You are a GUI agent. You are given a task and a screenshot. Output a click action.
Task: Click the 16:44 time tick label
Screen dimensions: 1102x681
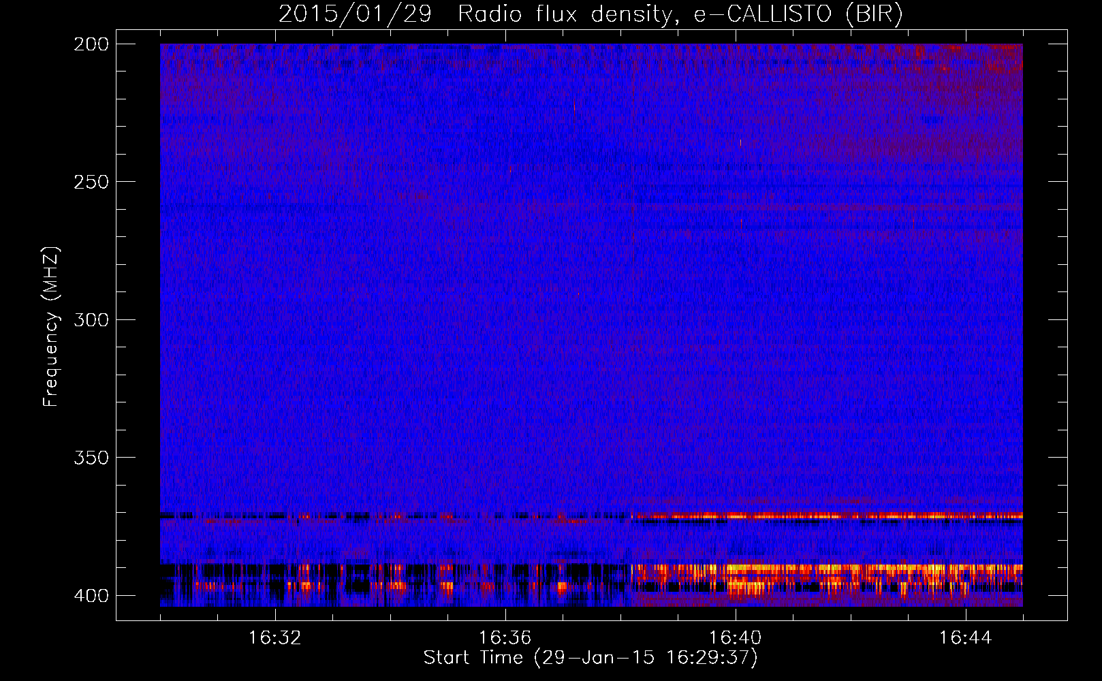(966, 638)
